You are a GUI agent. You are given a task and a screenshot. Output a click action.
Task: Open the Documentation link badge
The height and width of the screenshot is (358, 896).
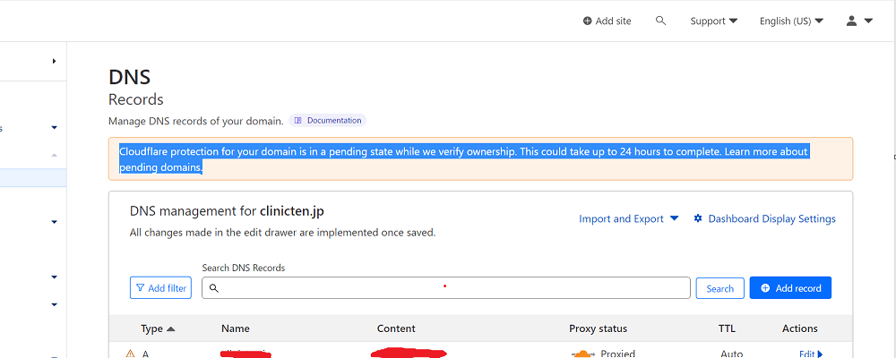coord(328,121)
